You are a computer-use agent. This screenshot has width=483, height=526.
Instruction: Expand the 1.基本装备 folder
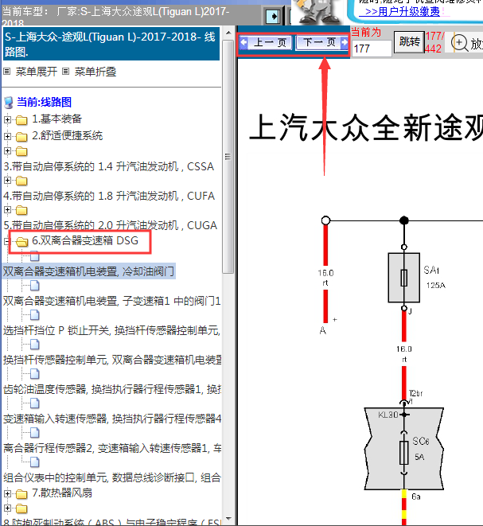click(x=7, y=119)
